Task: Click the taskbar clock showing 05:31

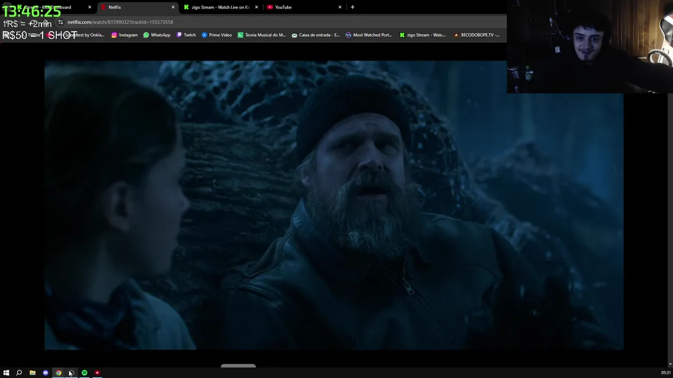Action: (666, 373)
